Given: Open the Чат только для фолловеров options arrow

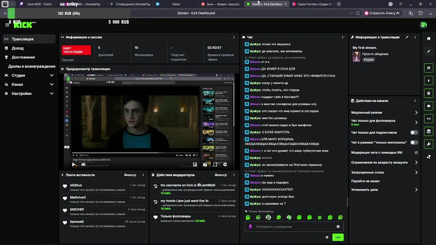Looking at the screenshot, I should click(416, 122).
